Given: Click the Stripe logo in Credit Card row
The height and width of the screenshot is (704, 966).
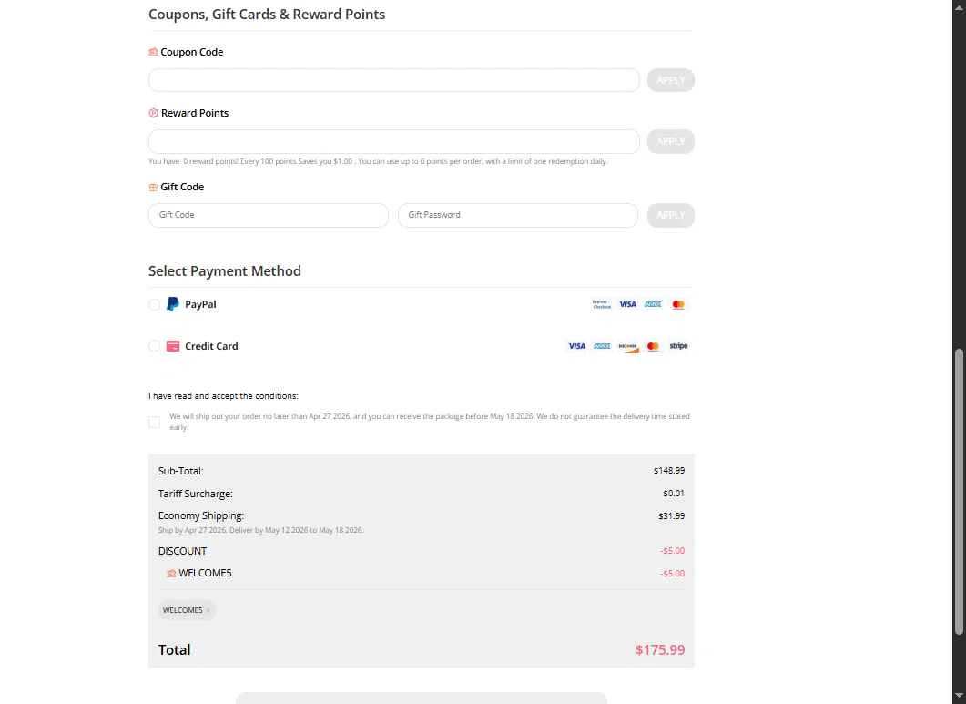Looking at the screenshot, I should (678, 346).
